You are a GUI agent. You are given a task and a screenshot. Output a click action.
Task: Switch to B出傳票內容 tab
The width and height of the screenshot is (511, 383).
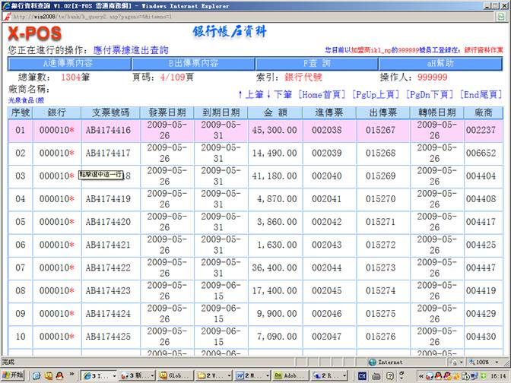[193, 64]
